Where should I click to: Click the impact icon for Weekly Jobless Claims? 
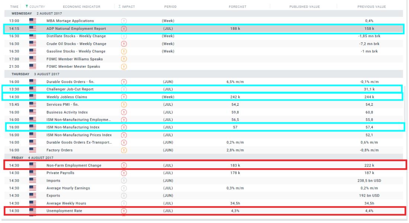[x=124, y=97]
